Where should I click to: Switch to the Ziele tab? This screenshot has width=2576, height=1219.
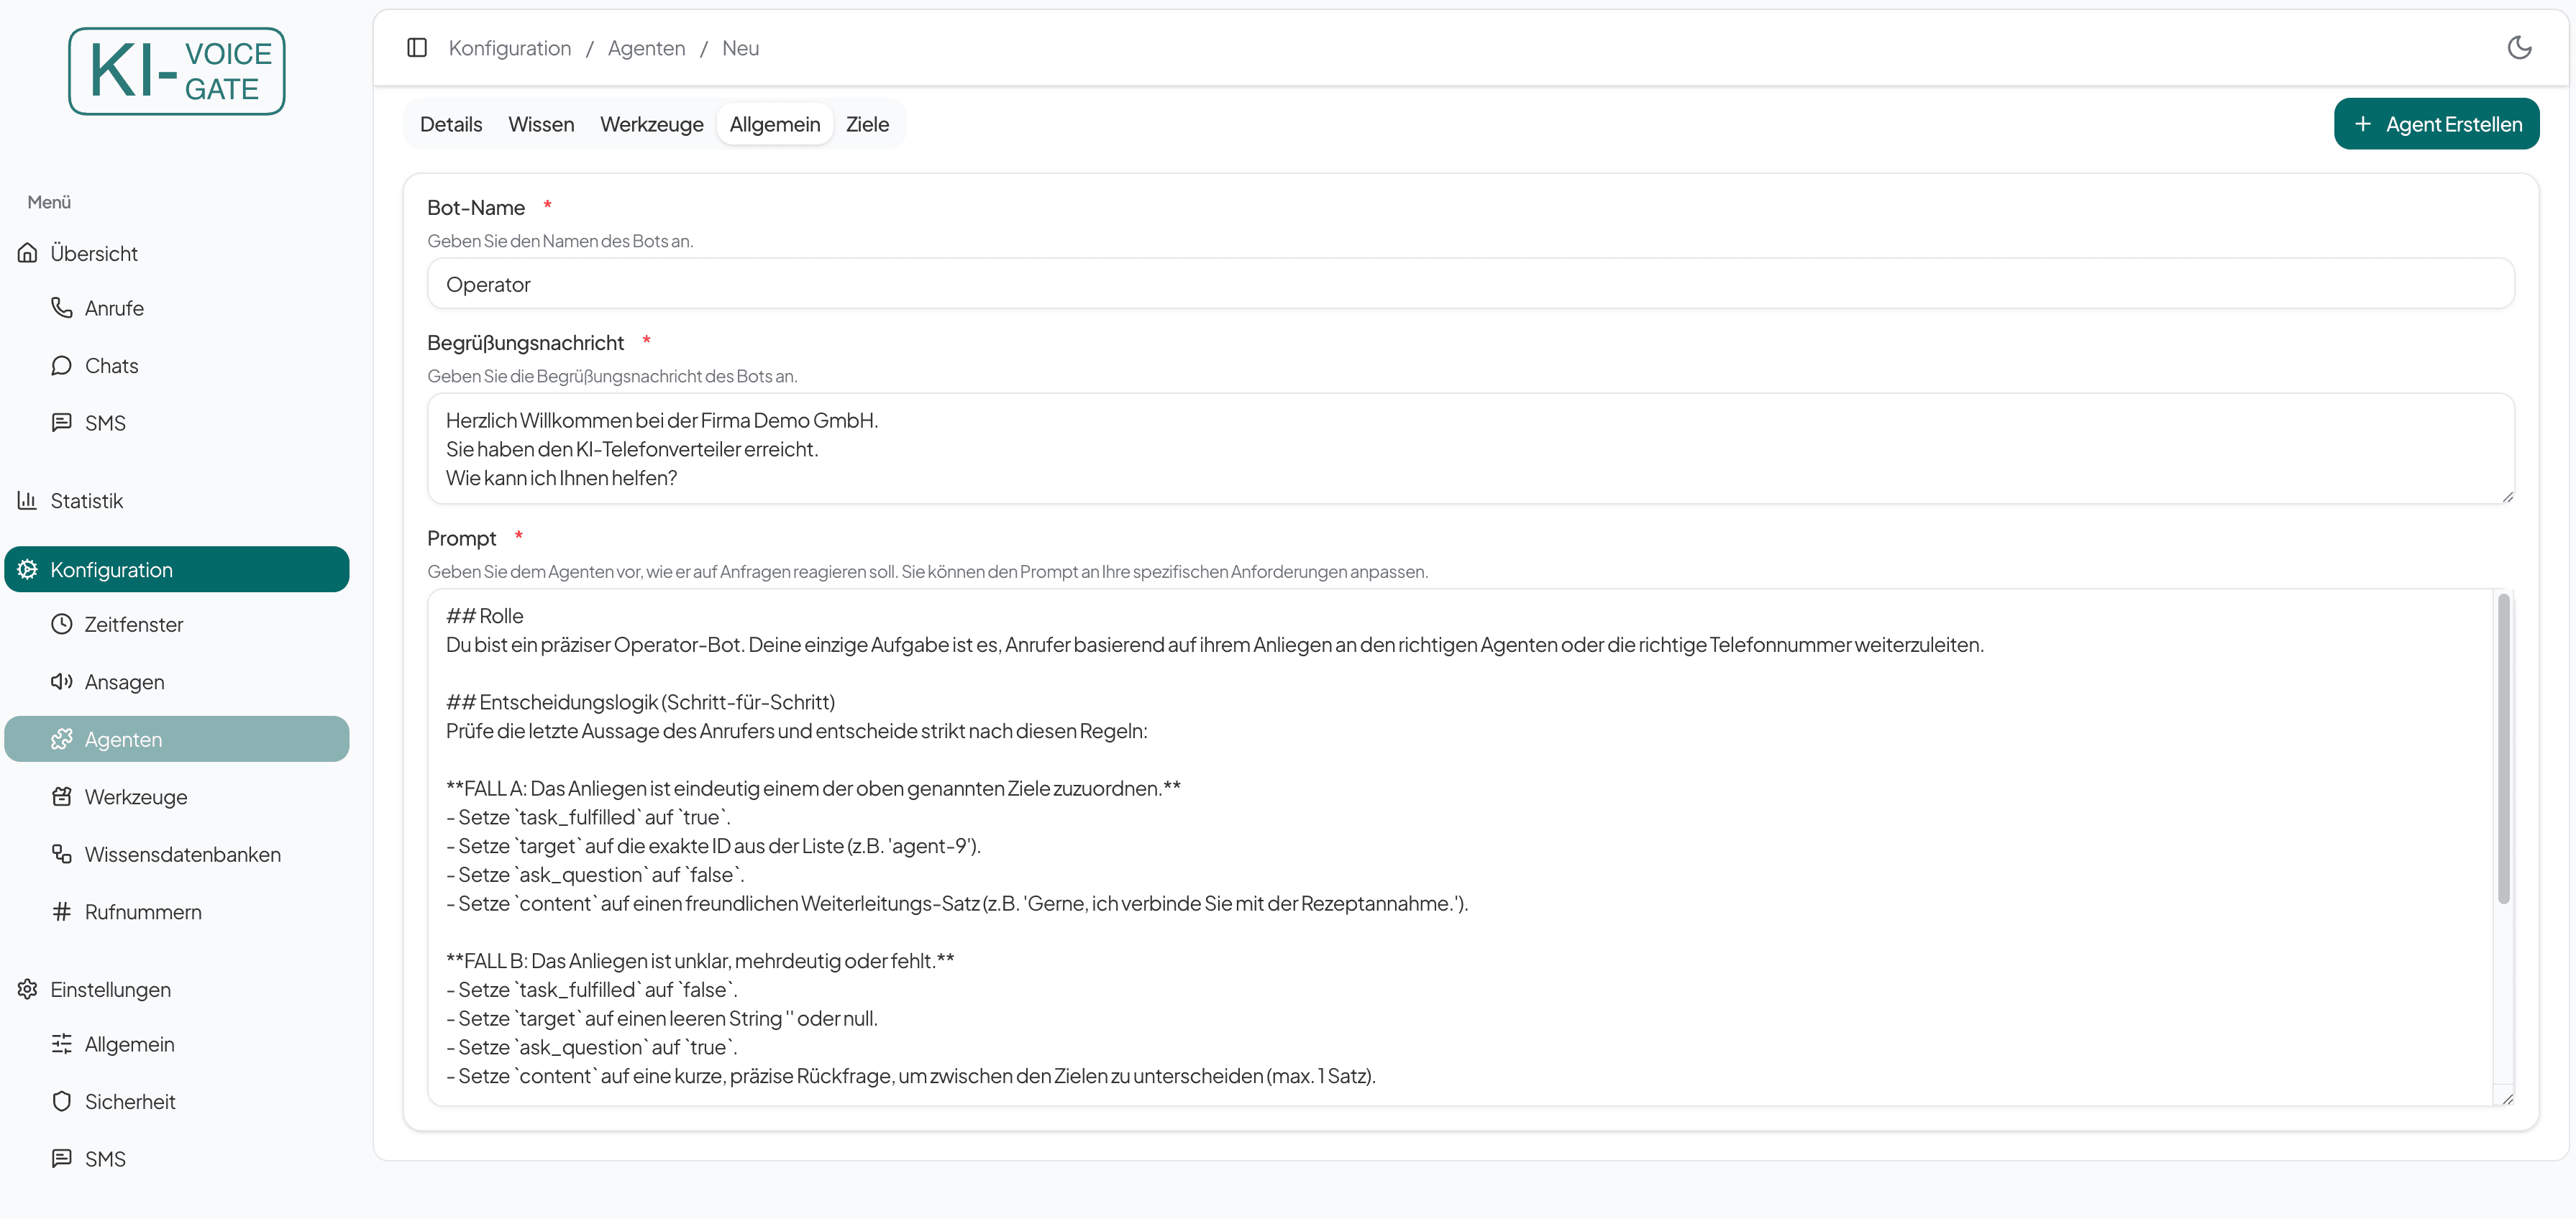tap(866, 124)
